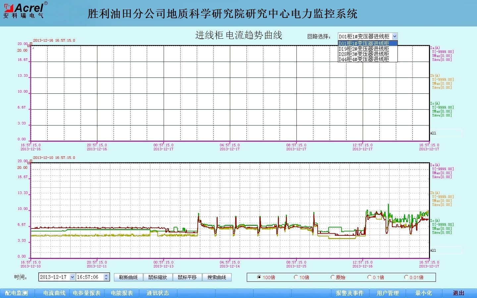Go to 报警及事件 alarm page

point(349,293)
